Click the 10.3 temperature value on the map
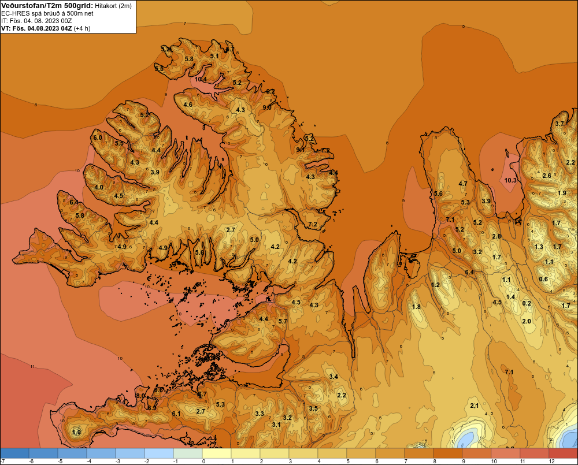Screen dimensions: 578x465 point(510,180)
